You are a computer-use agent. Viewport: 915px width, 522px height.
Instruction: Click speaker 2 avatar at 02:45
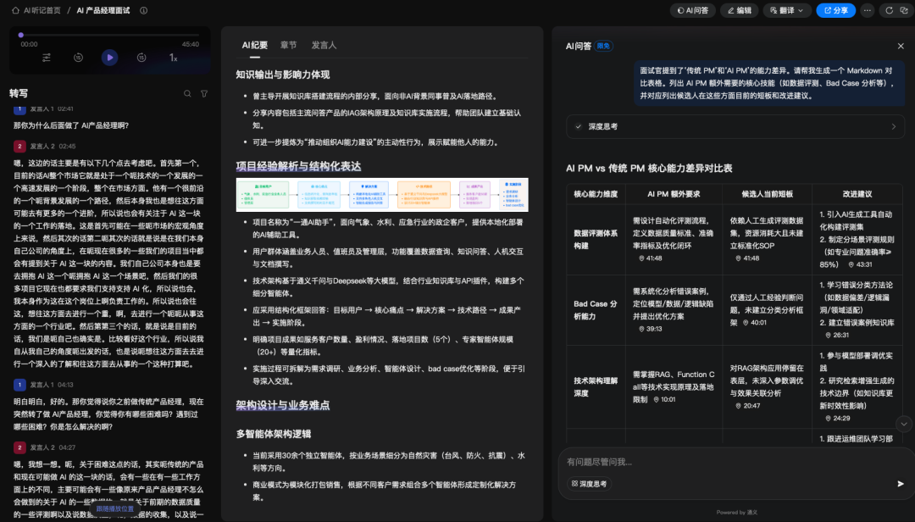(x=19, y=146)
